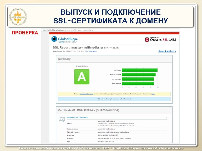The height and width of the screenshot is (151, 202).
Task: Click the Certificate #1 RSA 4096 bits heading
Action: click(89, 110)
